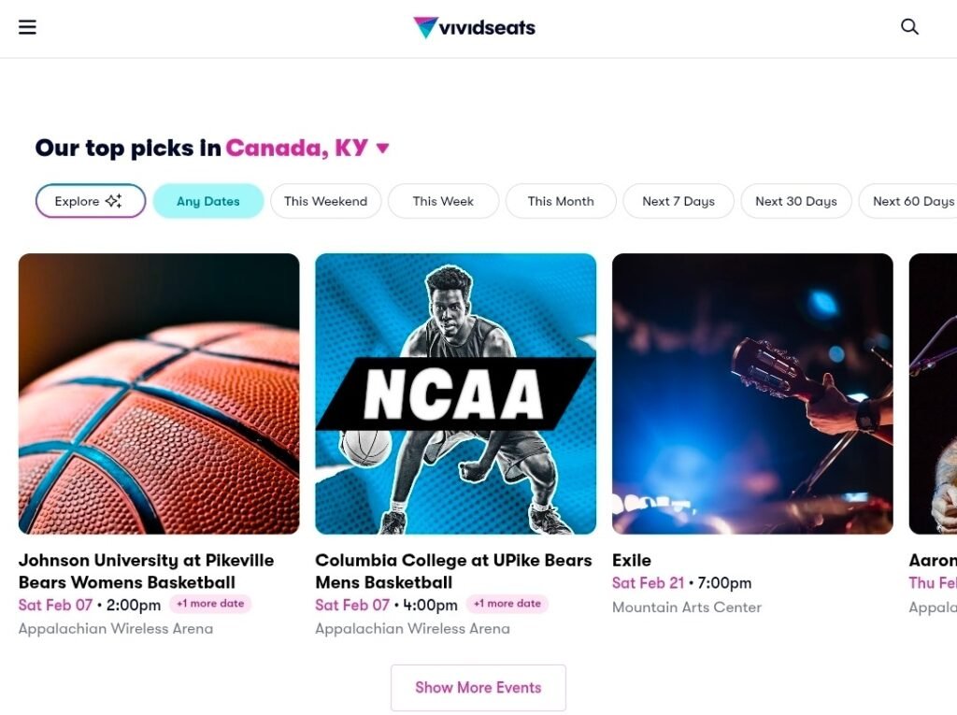
Task: Click the Show More Events button
Action: coord(478,688)
